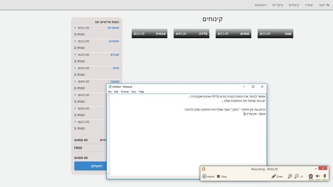Click the ₪458.00 final total
The image size is (333, 187).
pyautogui.click(x=81, y=158)
